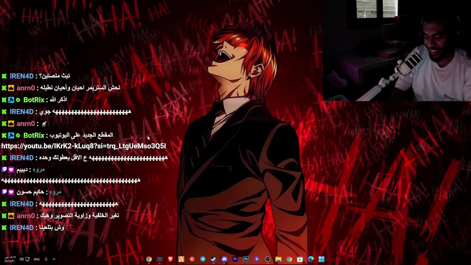
Task: Open Telegram from the taskbar
Action: coord(203,259)
